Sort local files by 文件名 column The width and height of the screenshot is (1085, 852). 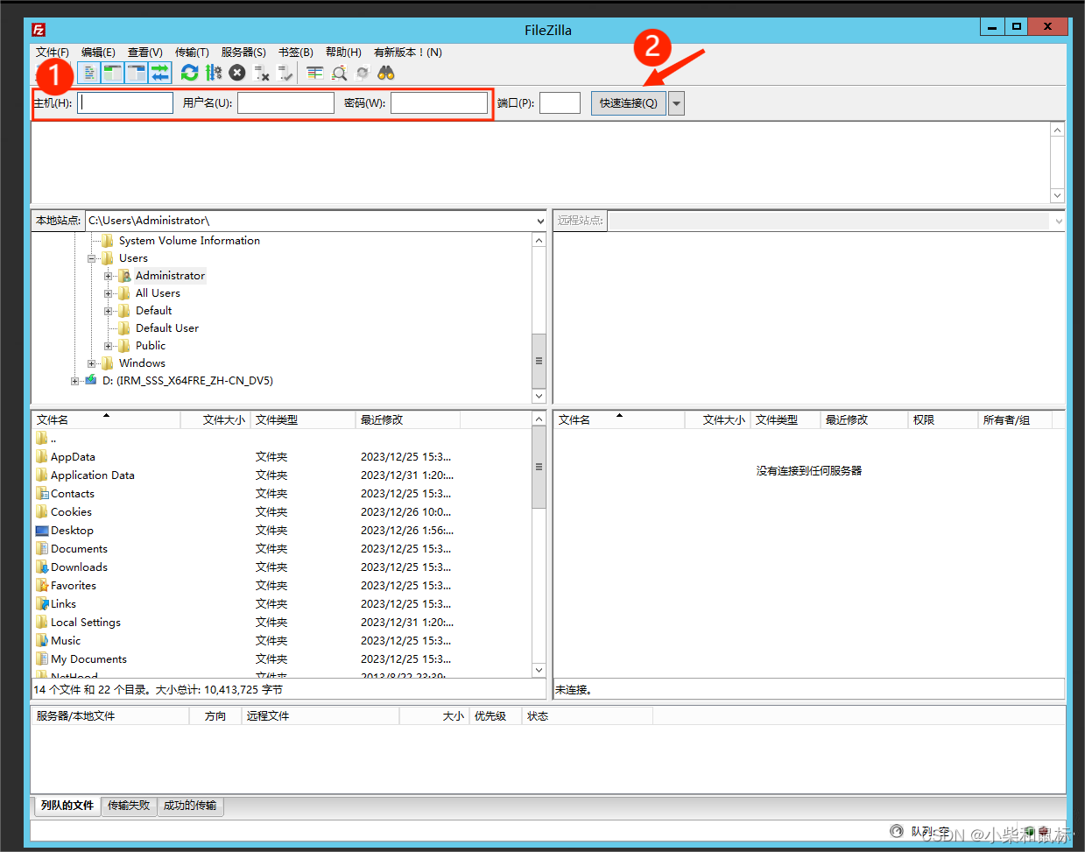(105, 420)
